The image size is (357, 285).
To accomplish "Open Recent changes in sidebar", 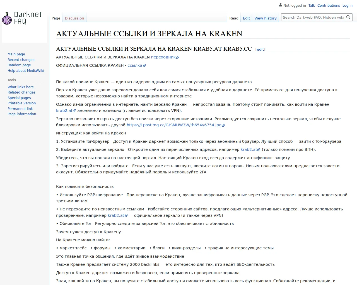I will 21,60.
